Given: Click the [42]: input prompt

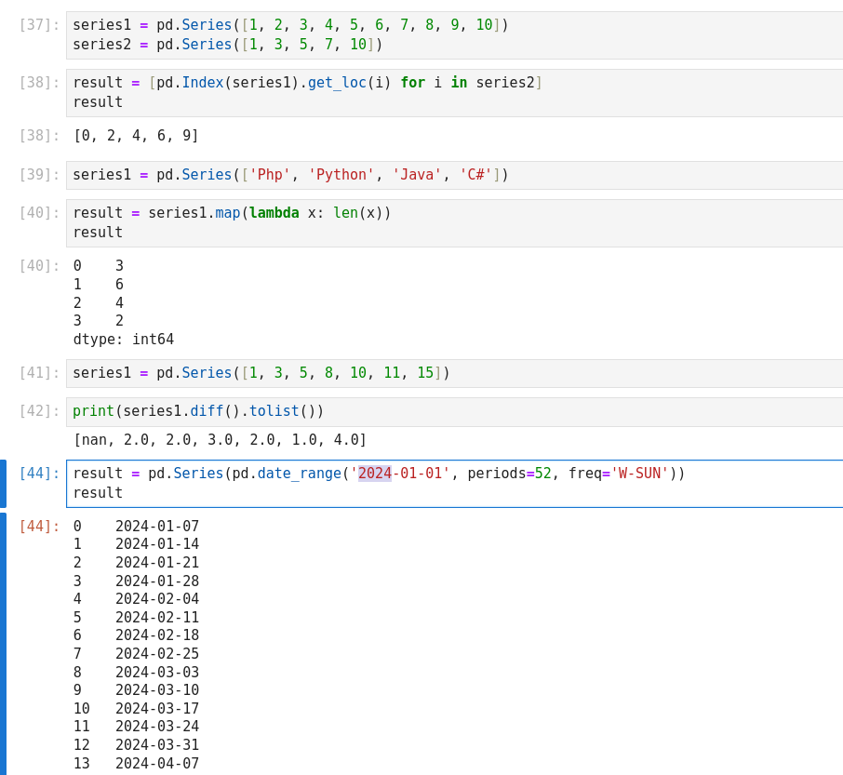Looking at the screenshot, I should point(39,411).
